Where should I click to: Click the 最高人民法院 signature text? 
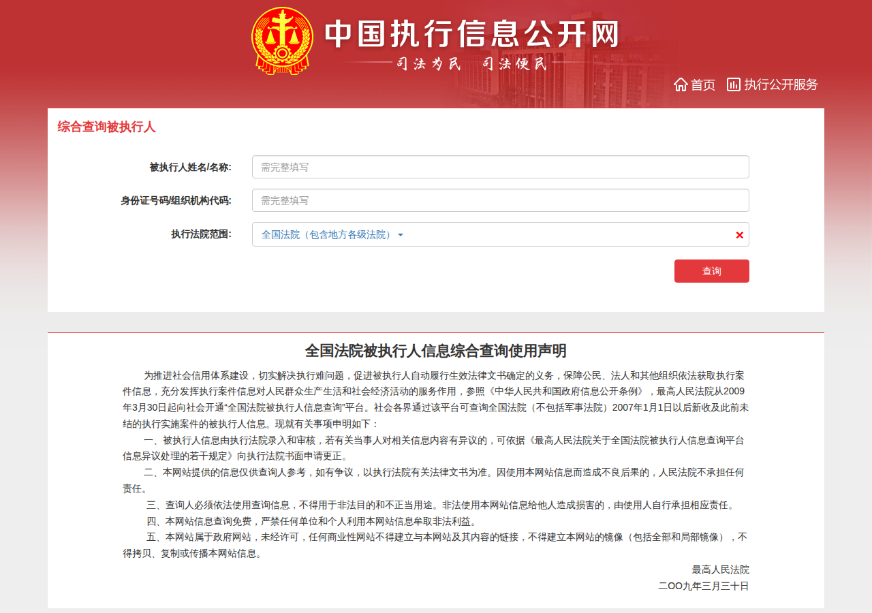tap(721, 569)
